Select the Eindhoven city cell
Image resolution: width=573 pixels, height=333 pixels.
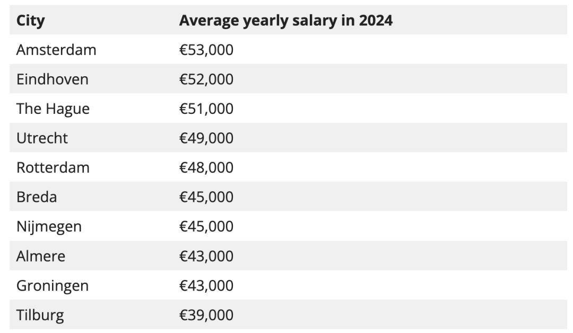[53, 79]
